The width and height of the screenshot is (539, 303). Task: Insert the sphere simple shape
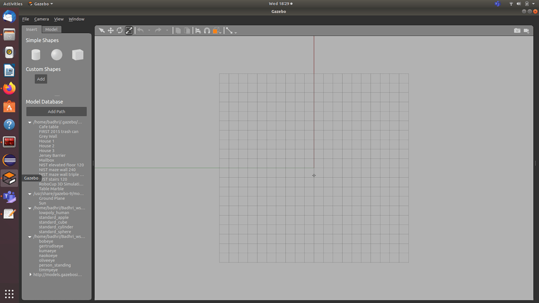(x=56, y=54)
